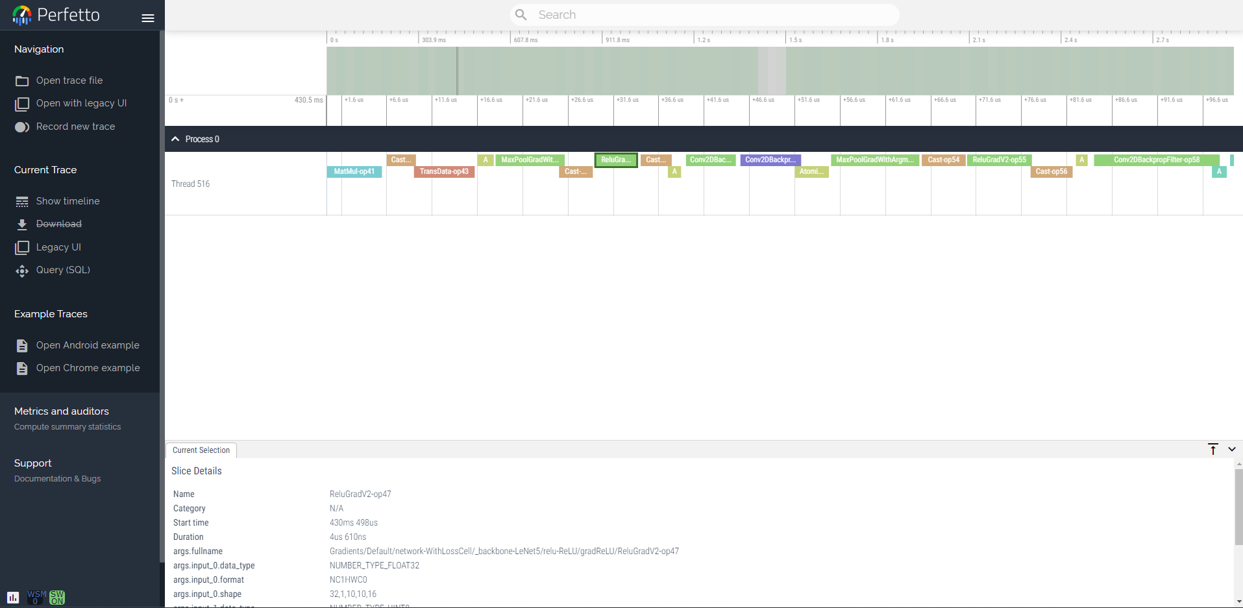The width and height of the screenshot is (1243, 608).
Task: Collapse the Navigation section header
Action: 39,49
